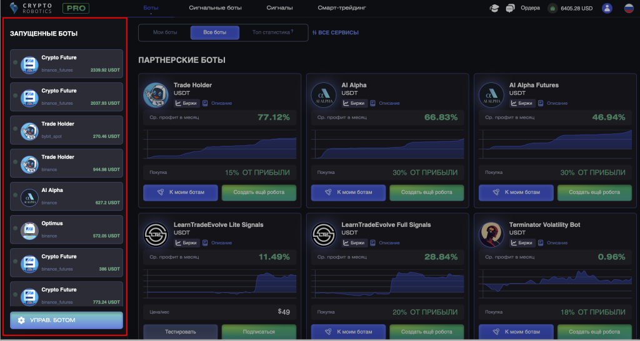This screenshot has height=341, width=640.
Task: Click the 6405.28 USD balance
Action: 576,8
